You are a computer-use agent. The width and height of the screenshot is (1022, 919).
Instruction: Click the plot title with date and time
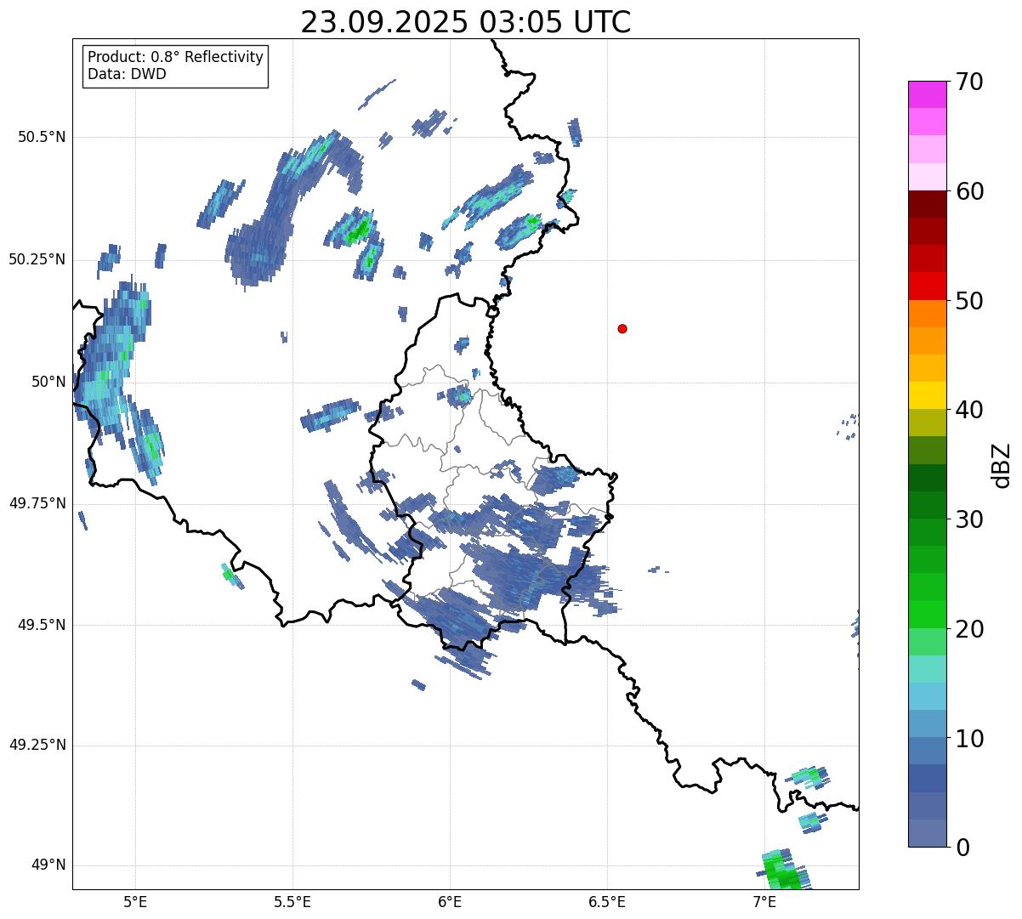[x=466, y=22]
